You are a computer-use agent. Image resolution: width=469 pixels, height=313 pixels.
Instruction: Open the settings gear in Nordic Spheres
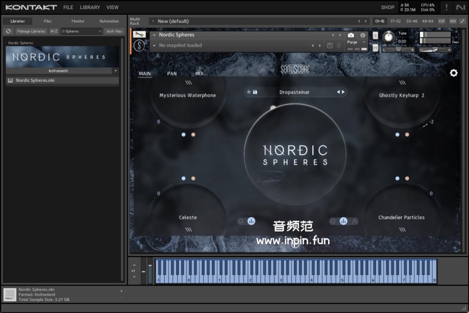pos(454,73)
